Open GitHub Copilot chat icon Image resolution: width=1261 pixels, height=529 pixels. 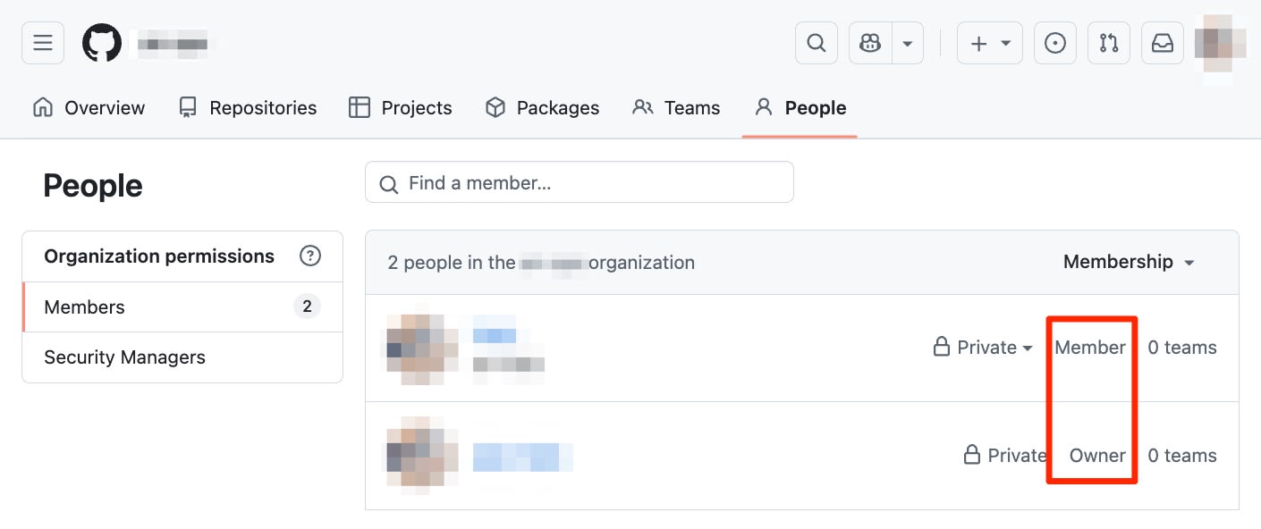point(870,43)
